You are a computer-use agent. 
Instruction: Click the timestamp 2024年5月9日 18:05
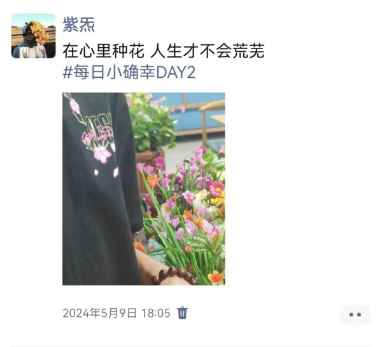117,313
